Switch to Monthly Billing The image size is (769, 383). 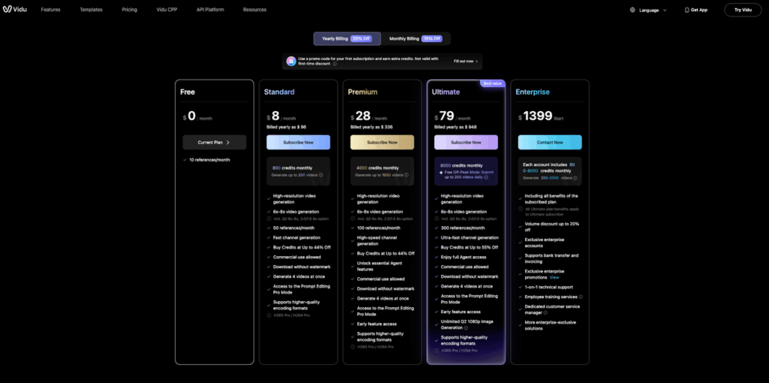click(x=415, y=39)
